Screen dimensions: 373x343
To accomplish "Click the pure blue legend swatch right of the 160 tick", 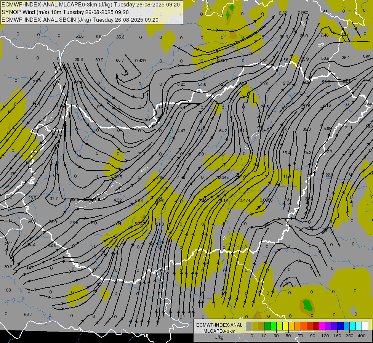I will point(340,326).
